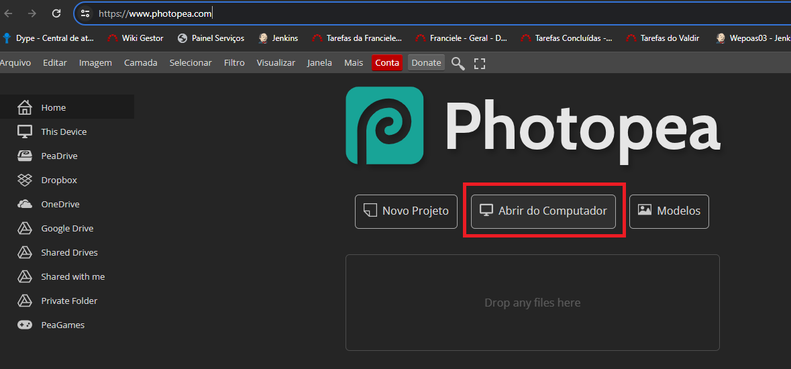This screenshot has height=369, width=791.
Task: Open the Janela menu
Action: coord(319,62)
